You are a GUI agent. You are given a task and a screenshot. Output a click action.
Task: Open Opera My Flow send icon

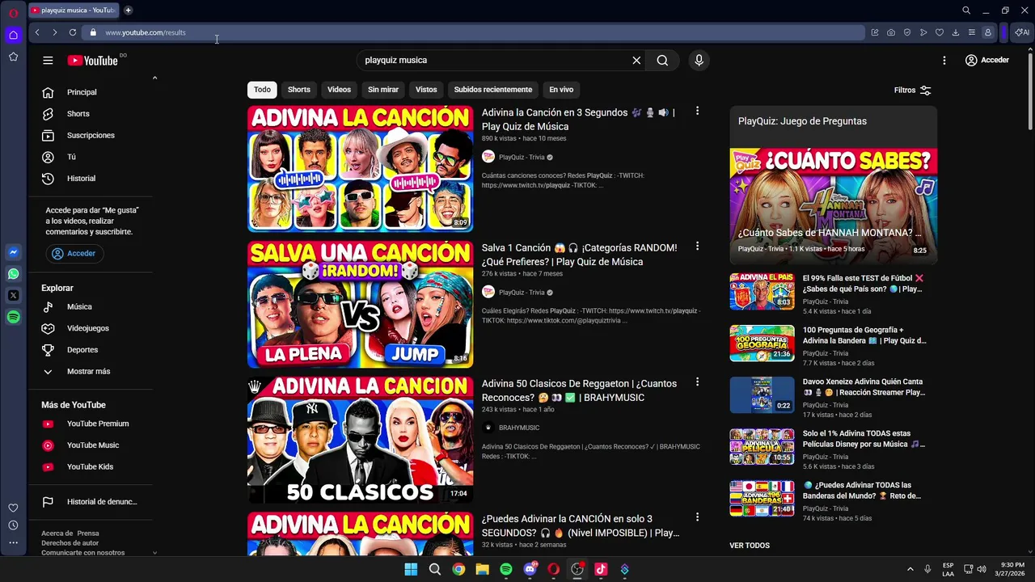(x=923, y=32)
